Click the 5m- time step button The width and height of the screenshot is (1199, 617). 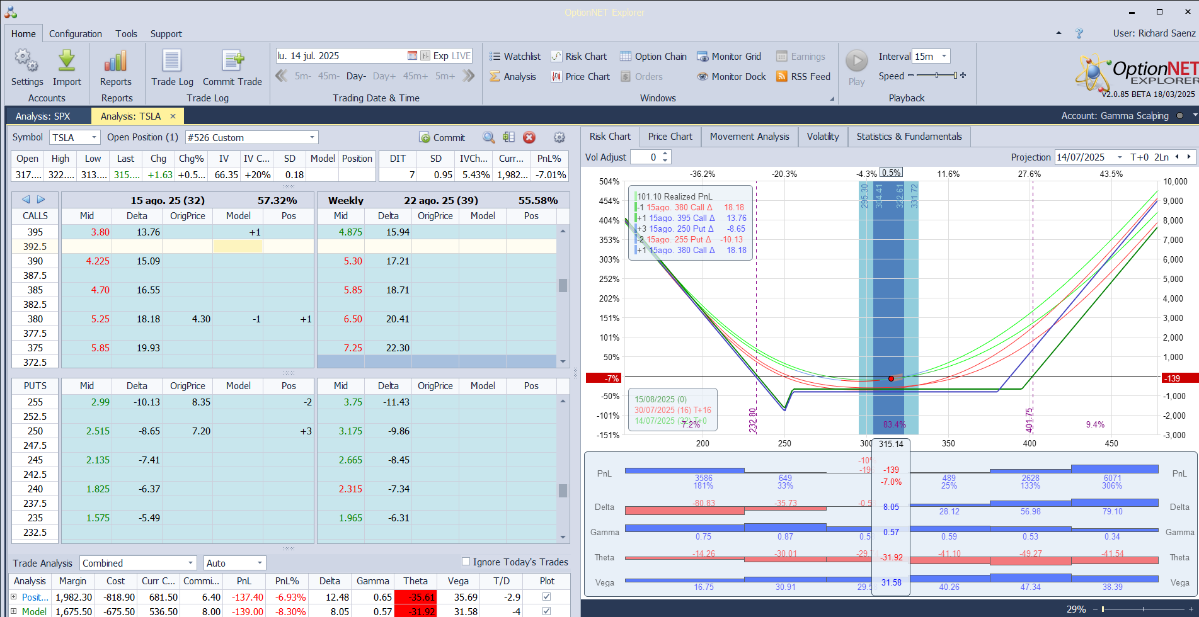point(303,76)
